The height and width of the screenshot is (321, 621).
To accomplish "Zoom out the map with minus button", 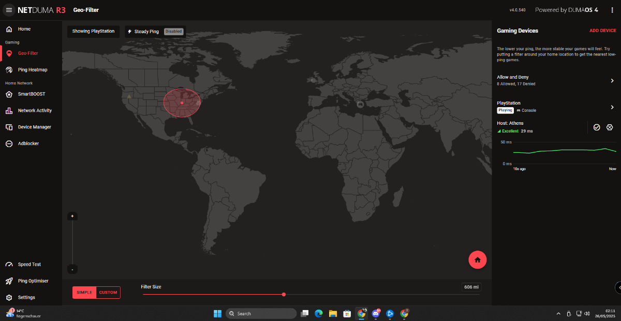I will 72,269.
